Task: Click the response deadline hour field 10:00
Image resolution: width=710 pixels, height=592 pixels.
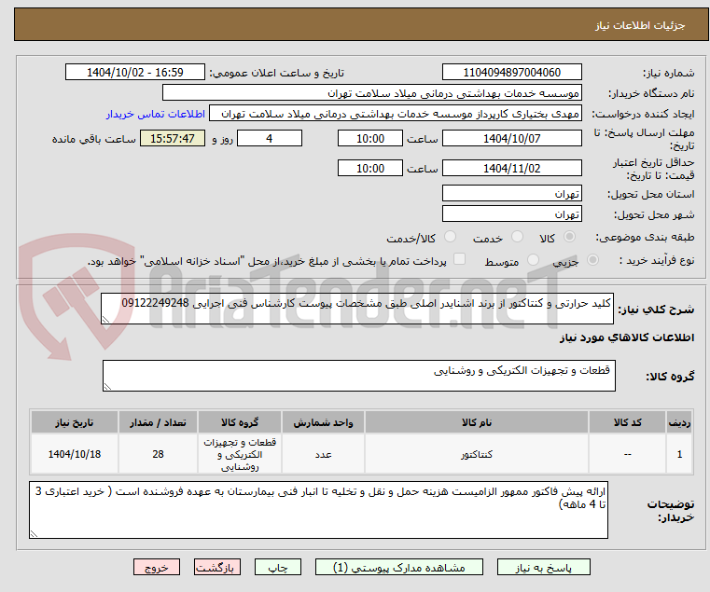Action: click(370, 139)
